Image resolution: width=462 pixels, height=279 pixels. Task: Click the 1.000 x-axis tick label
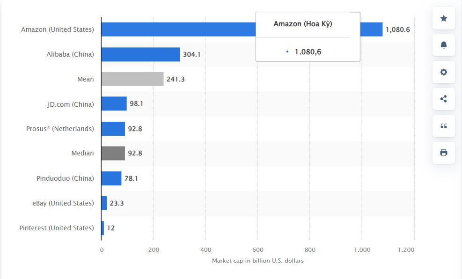362,250
